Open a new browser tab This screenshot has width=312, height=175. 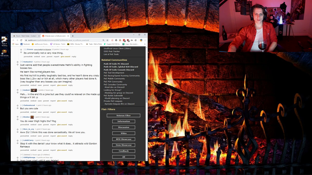(x=73, y=36)
